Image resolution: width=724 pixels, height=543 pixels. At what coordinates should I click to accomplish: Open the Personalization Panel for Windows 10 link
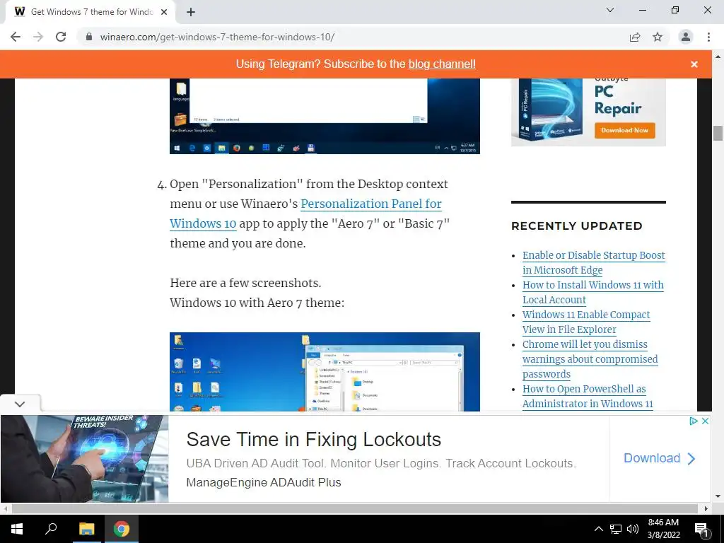click(x=305, y=214)
